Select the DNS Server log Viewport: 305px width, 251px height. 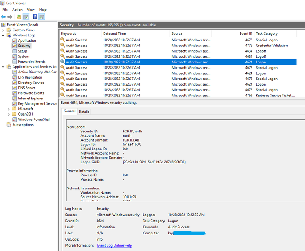point(27,88)
